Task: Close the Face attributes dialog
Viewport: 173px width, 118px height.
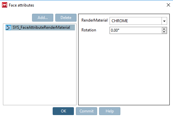Action: 168,5
